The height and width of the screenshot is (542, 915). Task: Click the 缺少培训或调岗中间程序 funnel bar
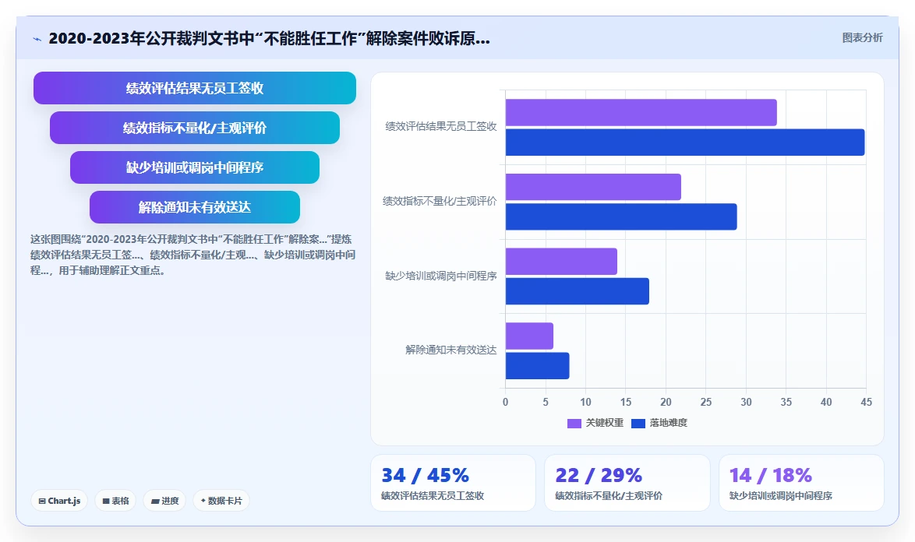pyautogui.click(x=195, y=167)
